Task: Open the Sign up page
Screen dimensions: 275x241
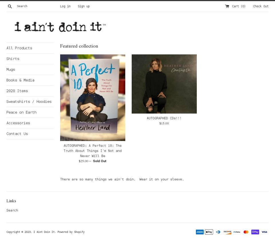Action: tap(84, 6)
